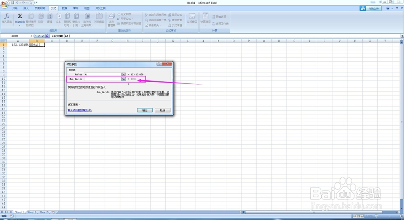Screen dimensions: 404x220
Task: Click into the Num_digits input field
Action: (x=103, y=79)
